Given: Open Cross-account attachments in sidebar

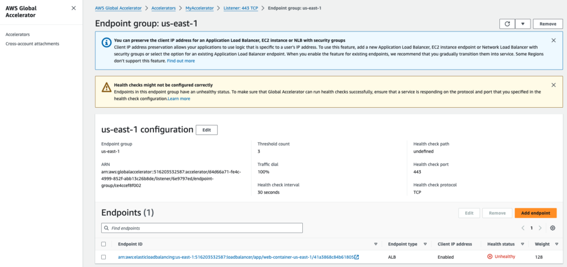Looking at the screenshot, I should [x=32, y=44].
